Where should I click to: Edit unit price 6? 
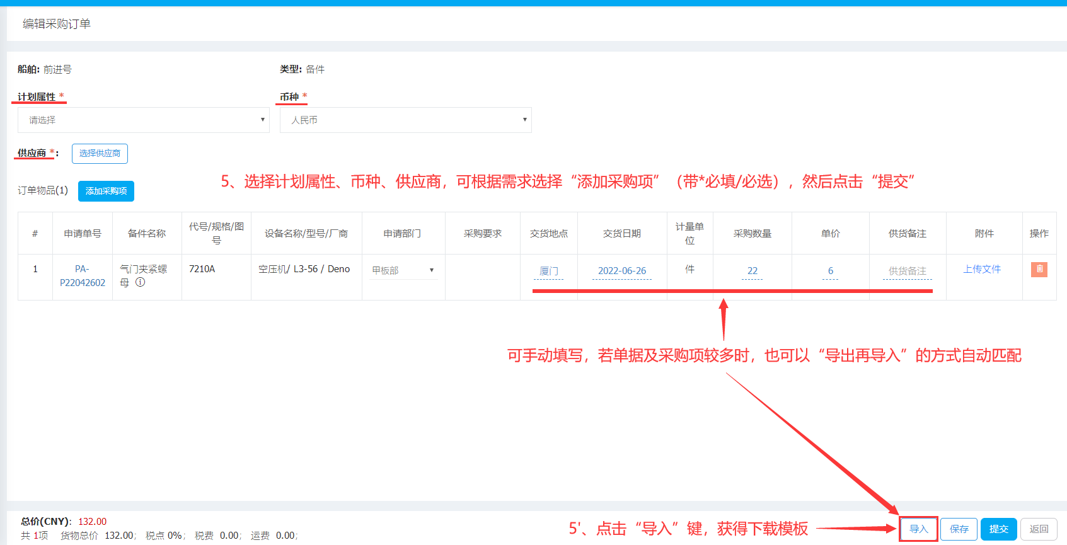tap(831, 271)
